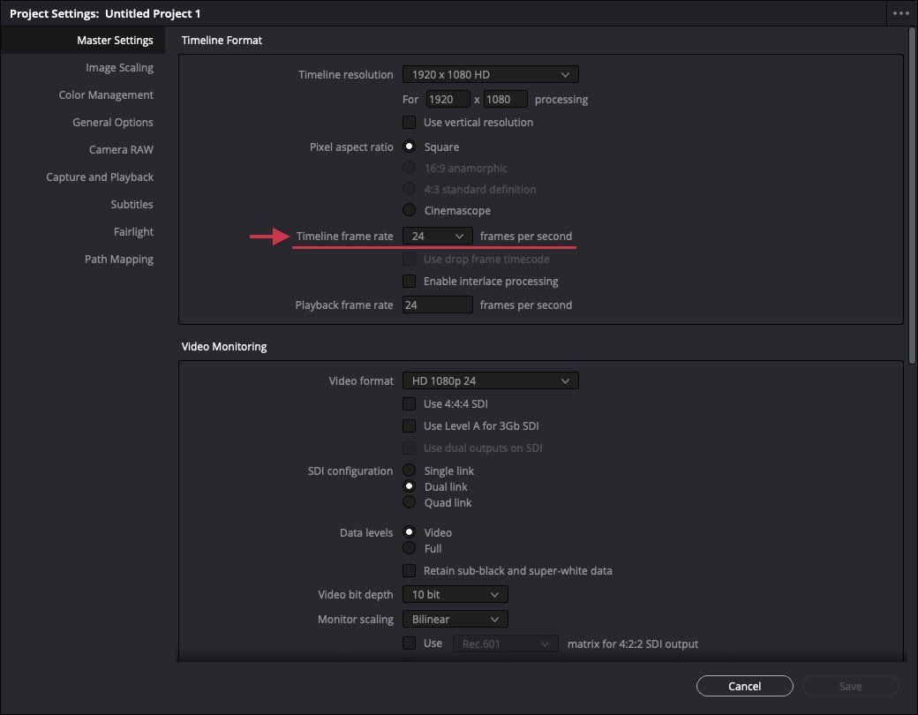Select Cinemascope pixel aspect ratio
The image size is (918, 715).
pos(410,211)
